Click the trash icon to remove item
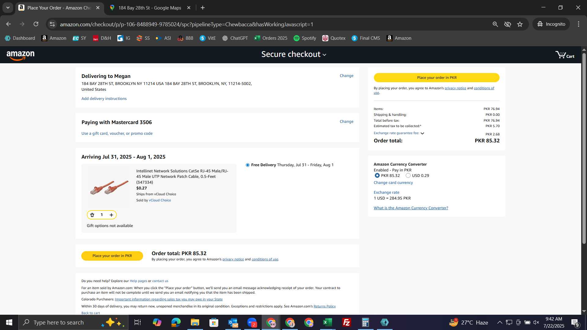 (x=92, y=215)
